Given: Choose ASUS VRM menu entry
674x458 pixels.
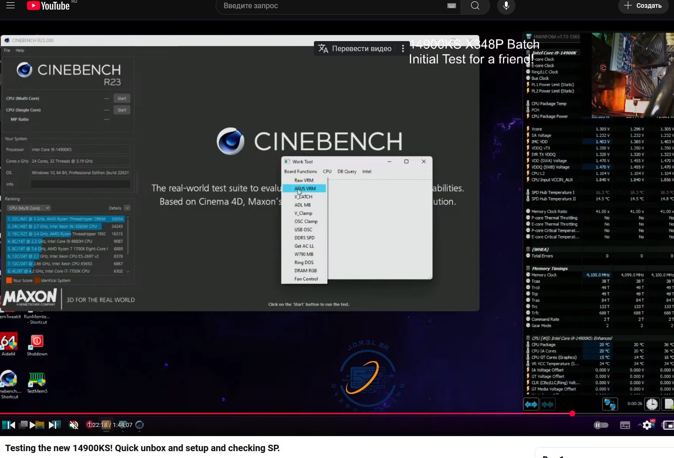Looking at the screenshot, I should (x=304, y=189).
